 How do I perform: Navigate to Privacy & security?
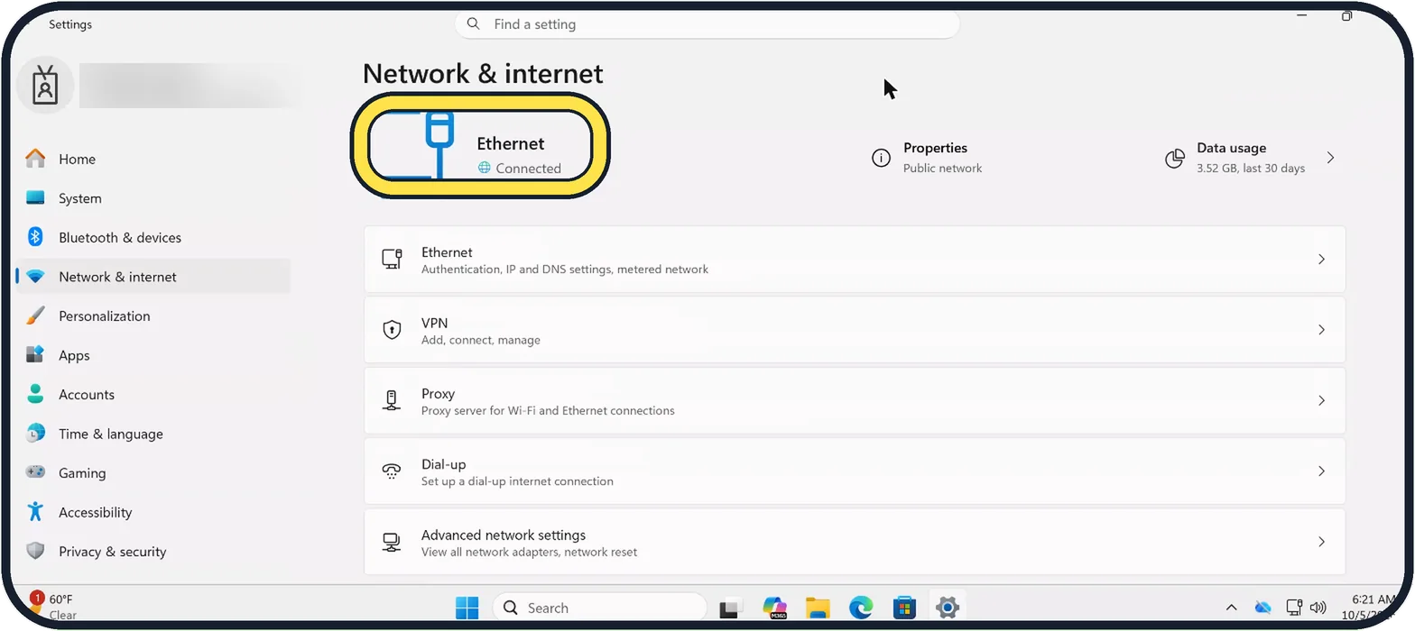pyautogui.click(x=153, y=551)
